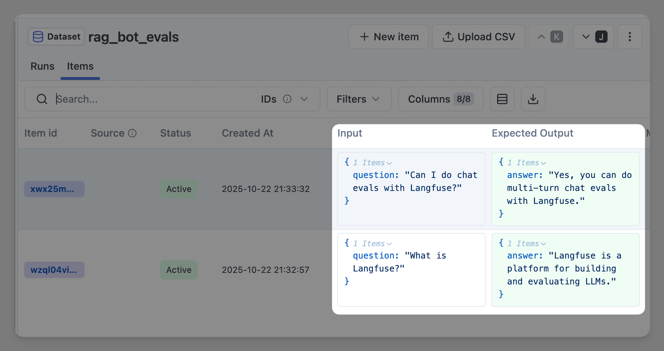Click the export download icon
This screenshot has width=664, height=351.
click(x=533, y=99)
